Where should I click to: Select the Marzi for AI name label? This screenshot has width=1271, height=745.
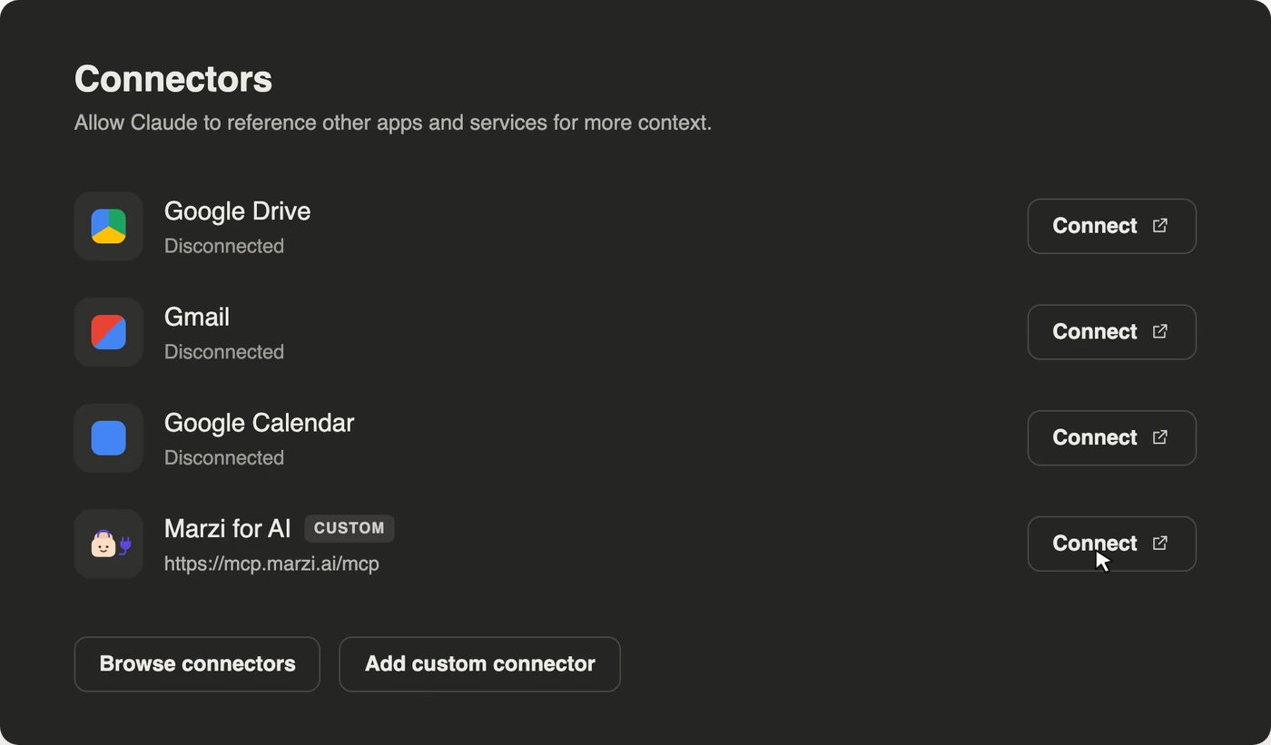click(x=227, y=528)
